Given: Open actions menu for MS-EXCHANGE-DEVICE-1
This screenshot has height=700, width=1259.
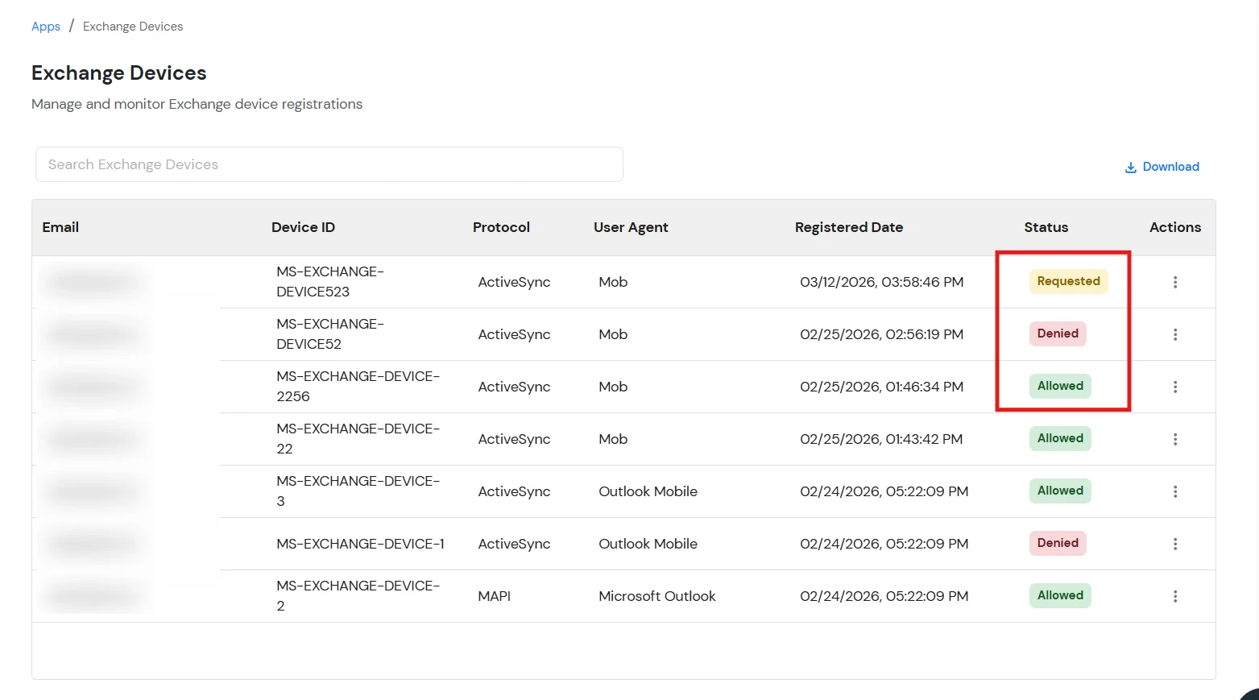Looking at the screenshot, I should tap(1174, 544).
